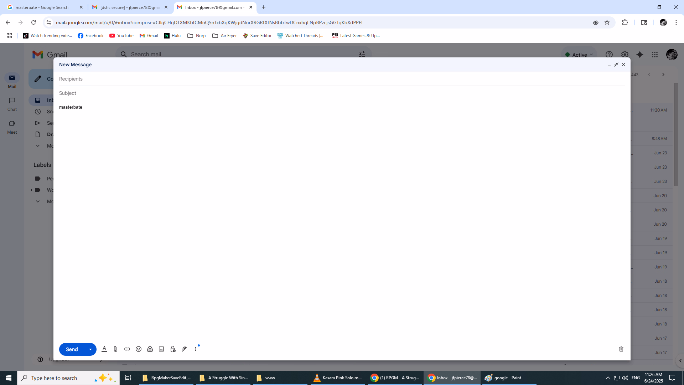Open Facebook bookmark
The image size is (684, 385).
pyautogui.click(x=90, y=36)
